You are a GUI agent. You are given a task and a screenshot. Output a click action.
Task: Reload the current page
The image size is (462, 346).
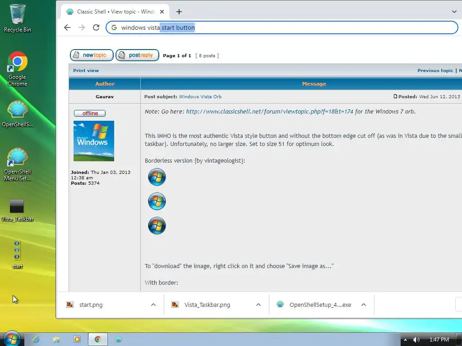coord(96,27)
